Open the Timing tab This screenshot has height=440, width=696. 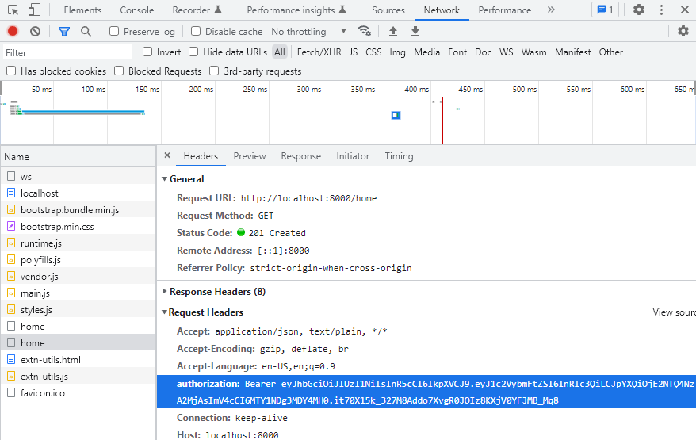(x=399, y=156)
